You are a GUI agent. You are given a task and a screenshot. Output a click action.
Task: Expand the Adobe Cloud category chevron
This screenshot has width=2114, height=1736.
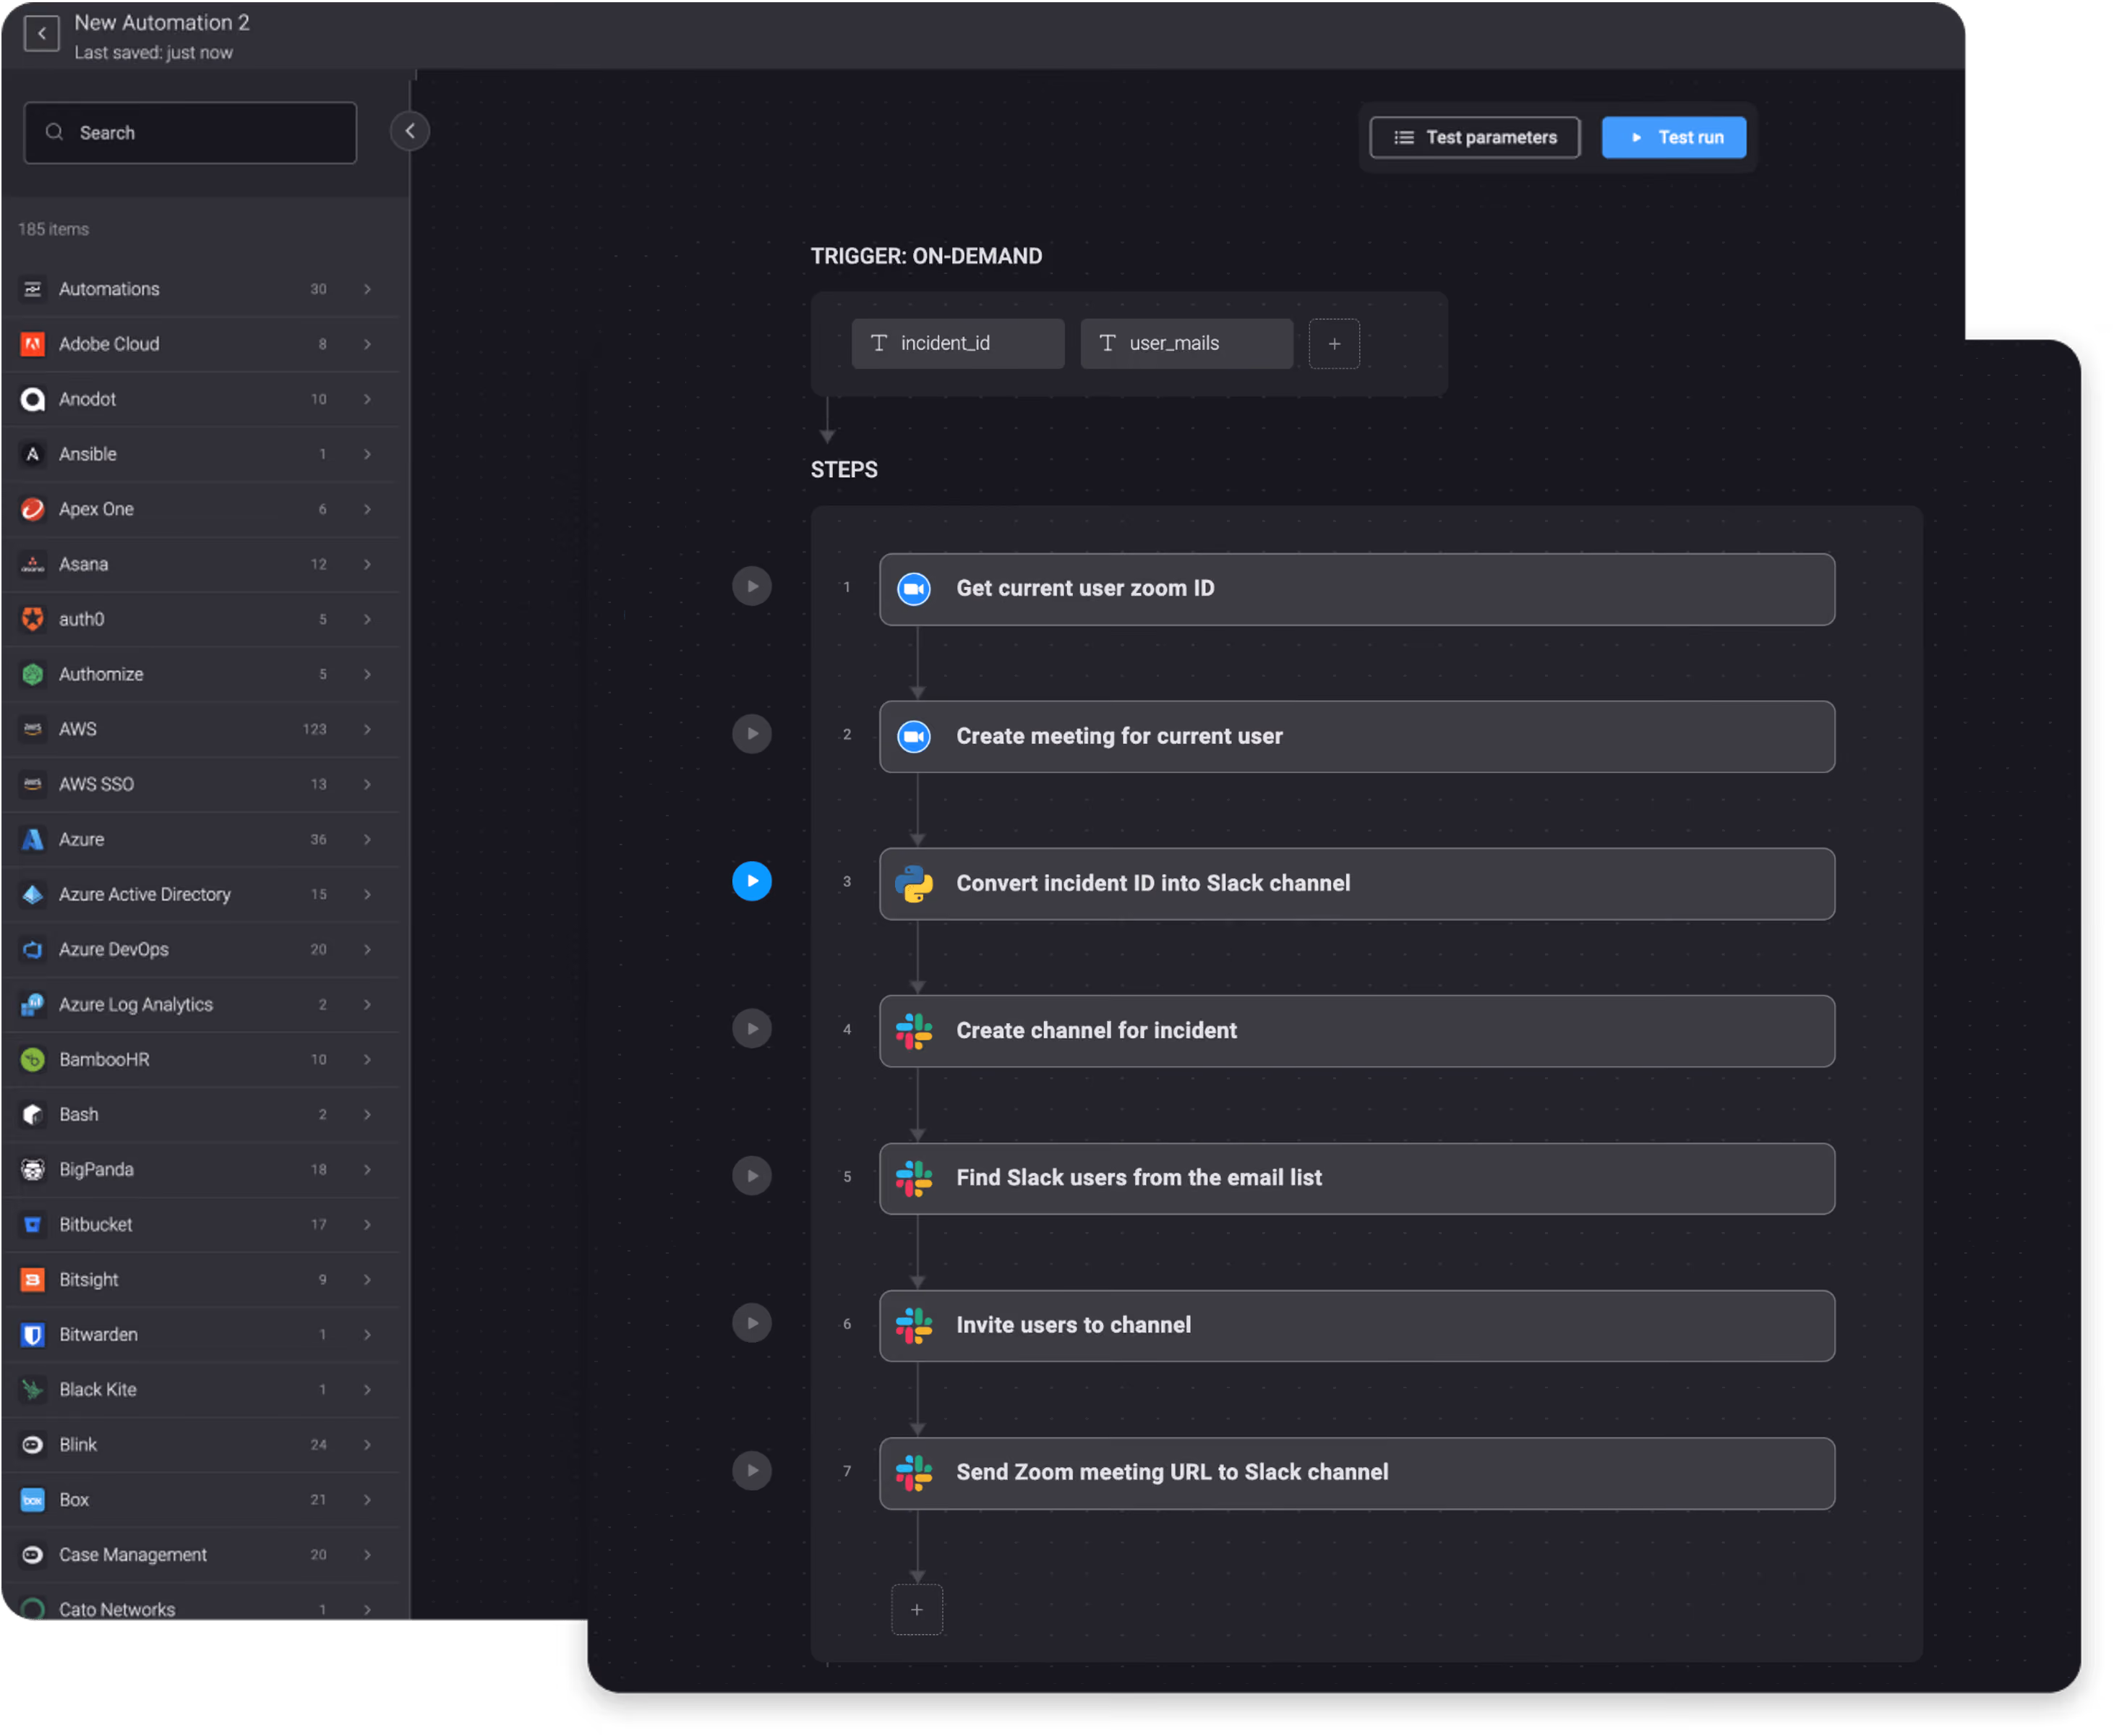tap(368, 344)
